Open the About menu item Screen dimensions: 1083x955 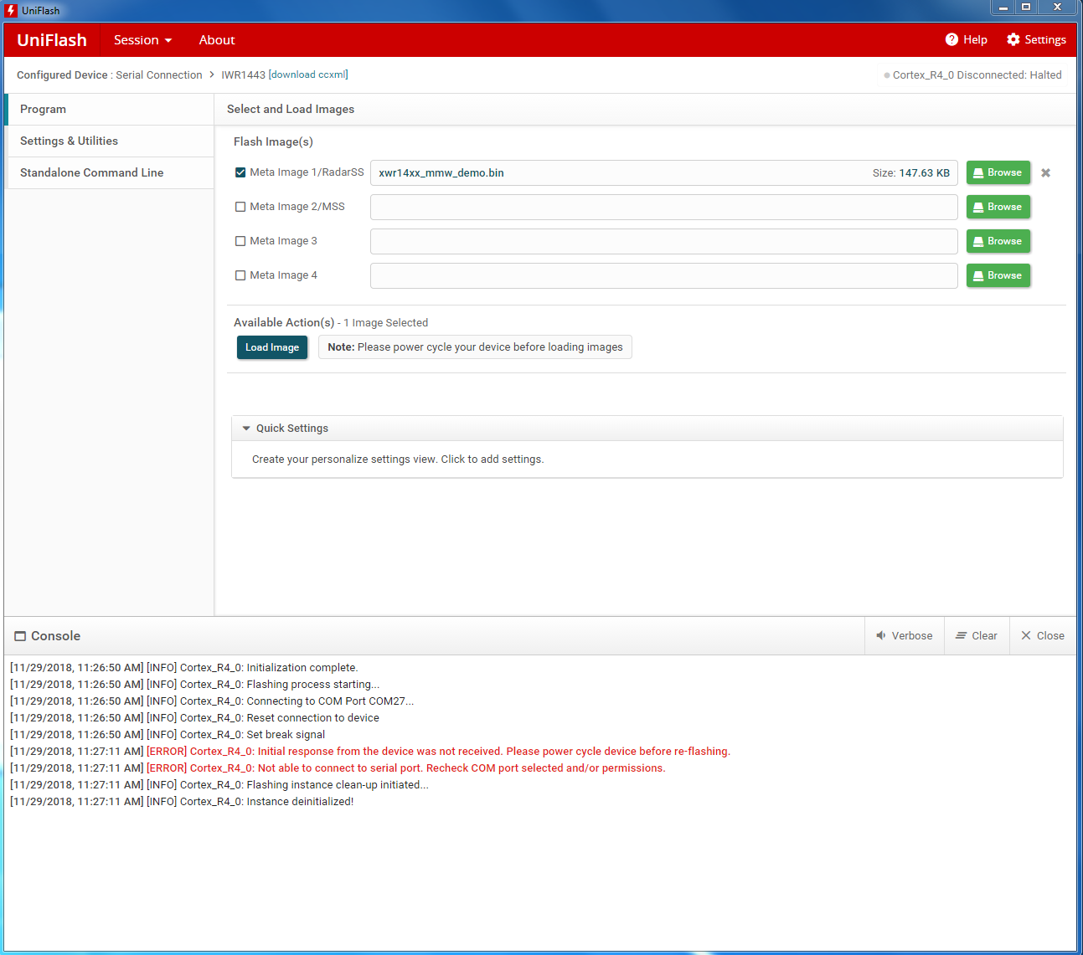tap(217, 40)
